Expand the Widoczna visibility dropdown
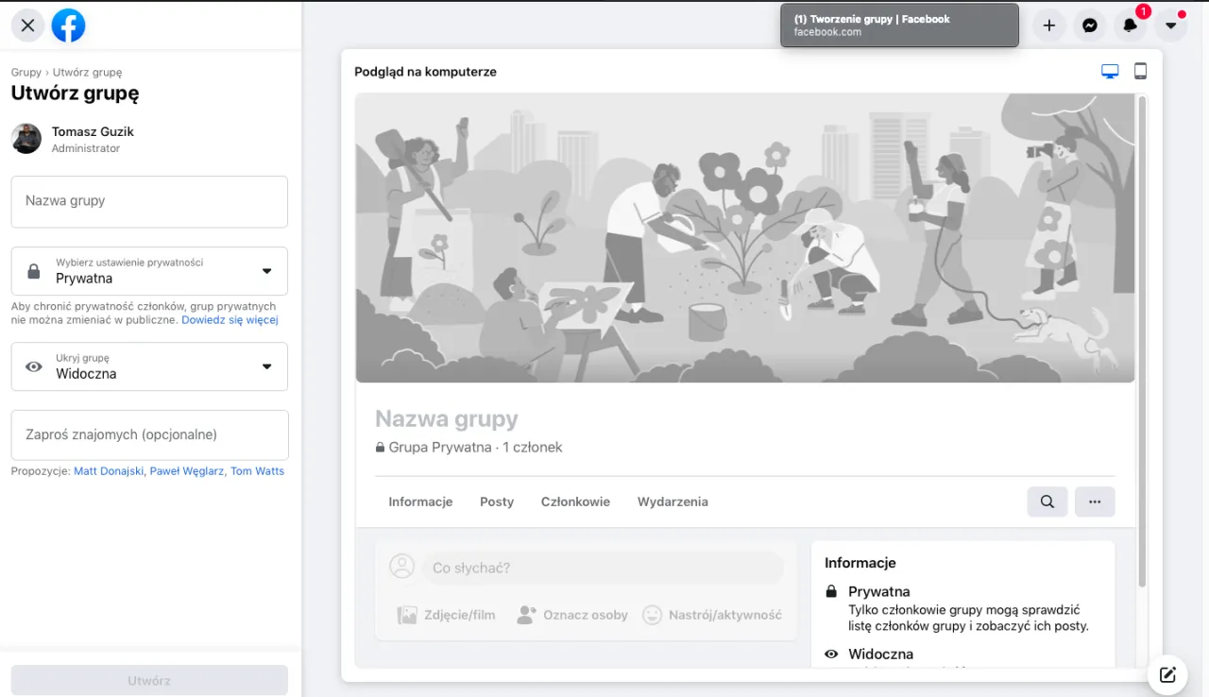The height and width of the screenshot is (697, 1209). pos(149,366)
